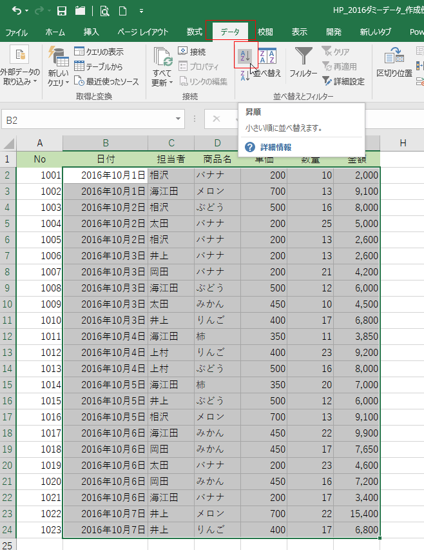Image resolution: width=424 pixels, height=550 pixels.
Task: Click クエリの表示 to show queries
Action: (x=98, y=52)
